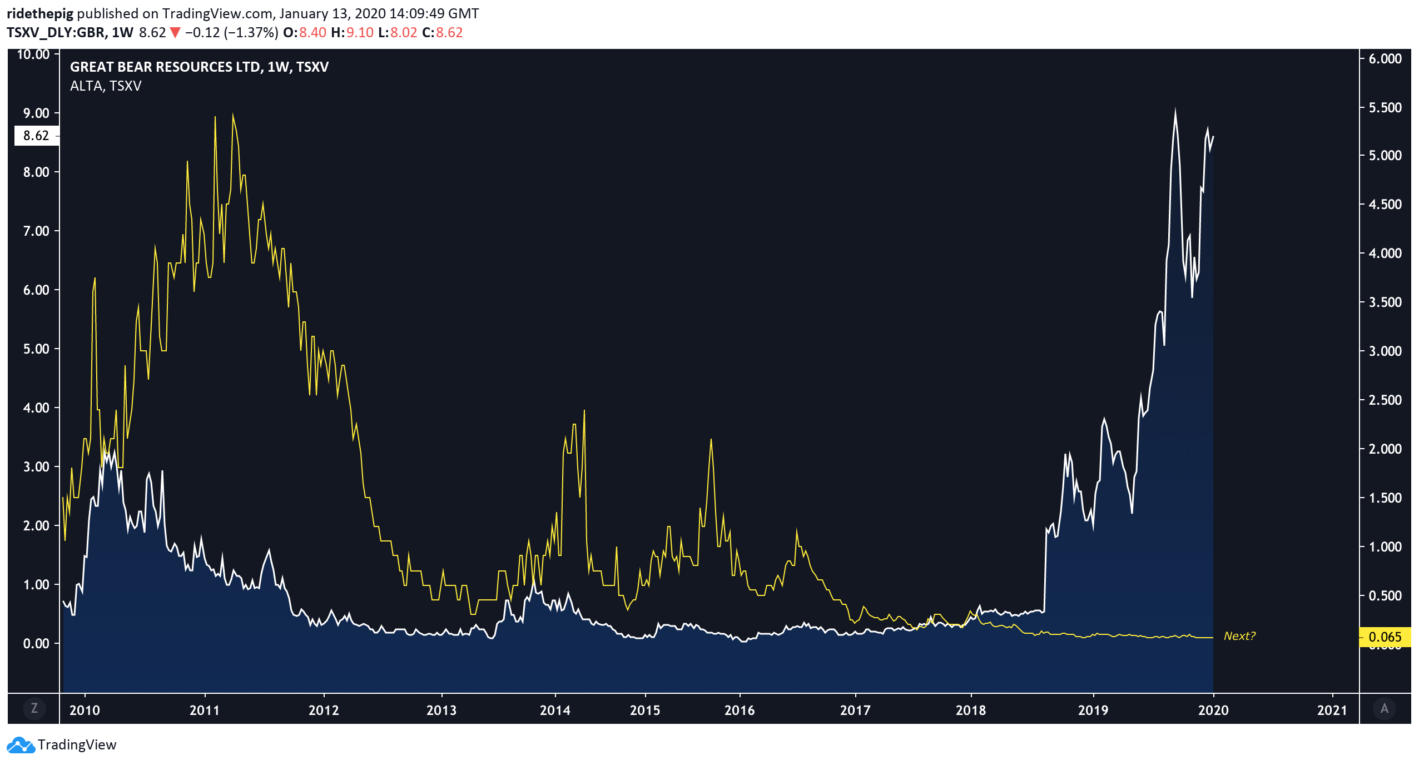Click the 2015 time axis label
The width and height of the screenshot is (1419, 765).
pyautogui.click(x=645, y=710)
